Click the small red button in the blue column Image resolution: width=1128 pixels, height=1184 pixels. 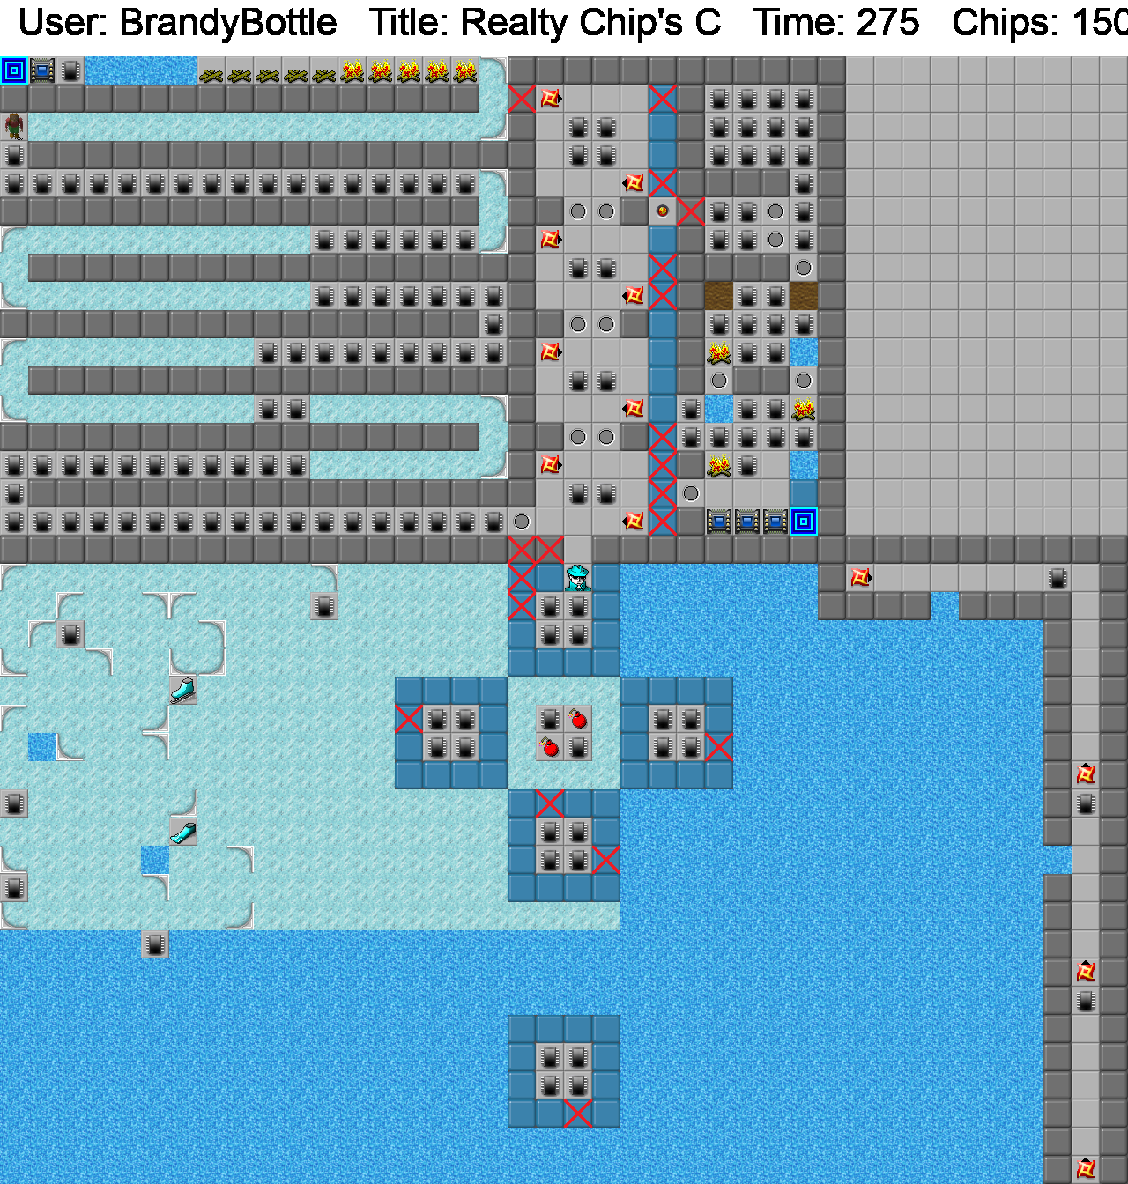[x=663, y=211]
